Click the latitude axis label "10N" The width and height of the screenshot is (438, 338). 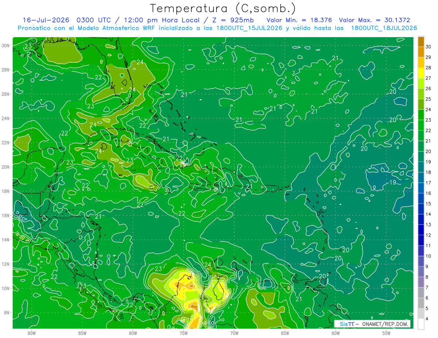click(x=6, y=288)
